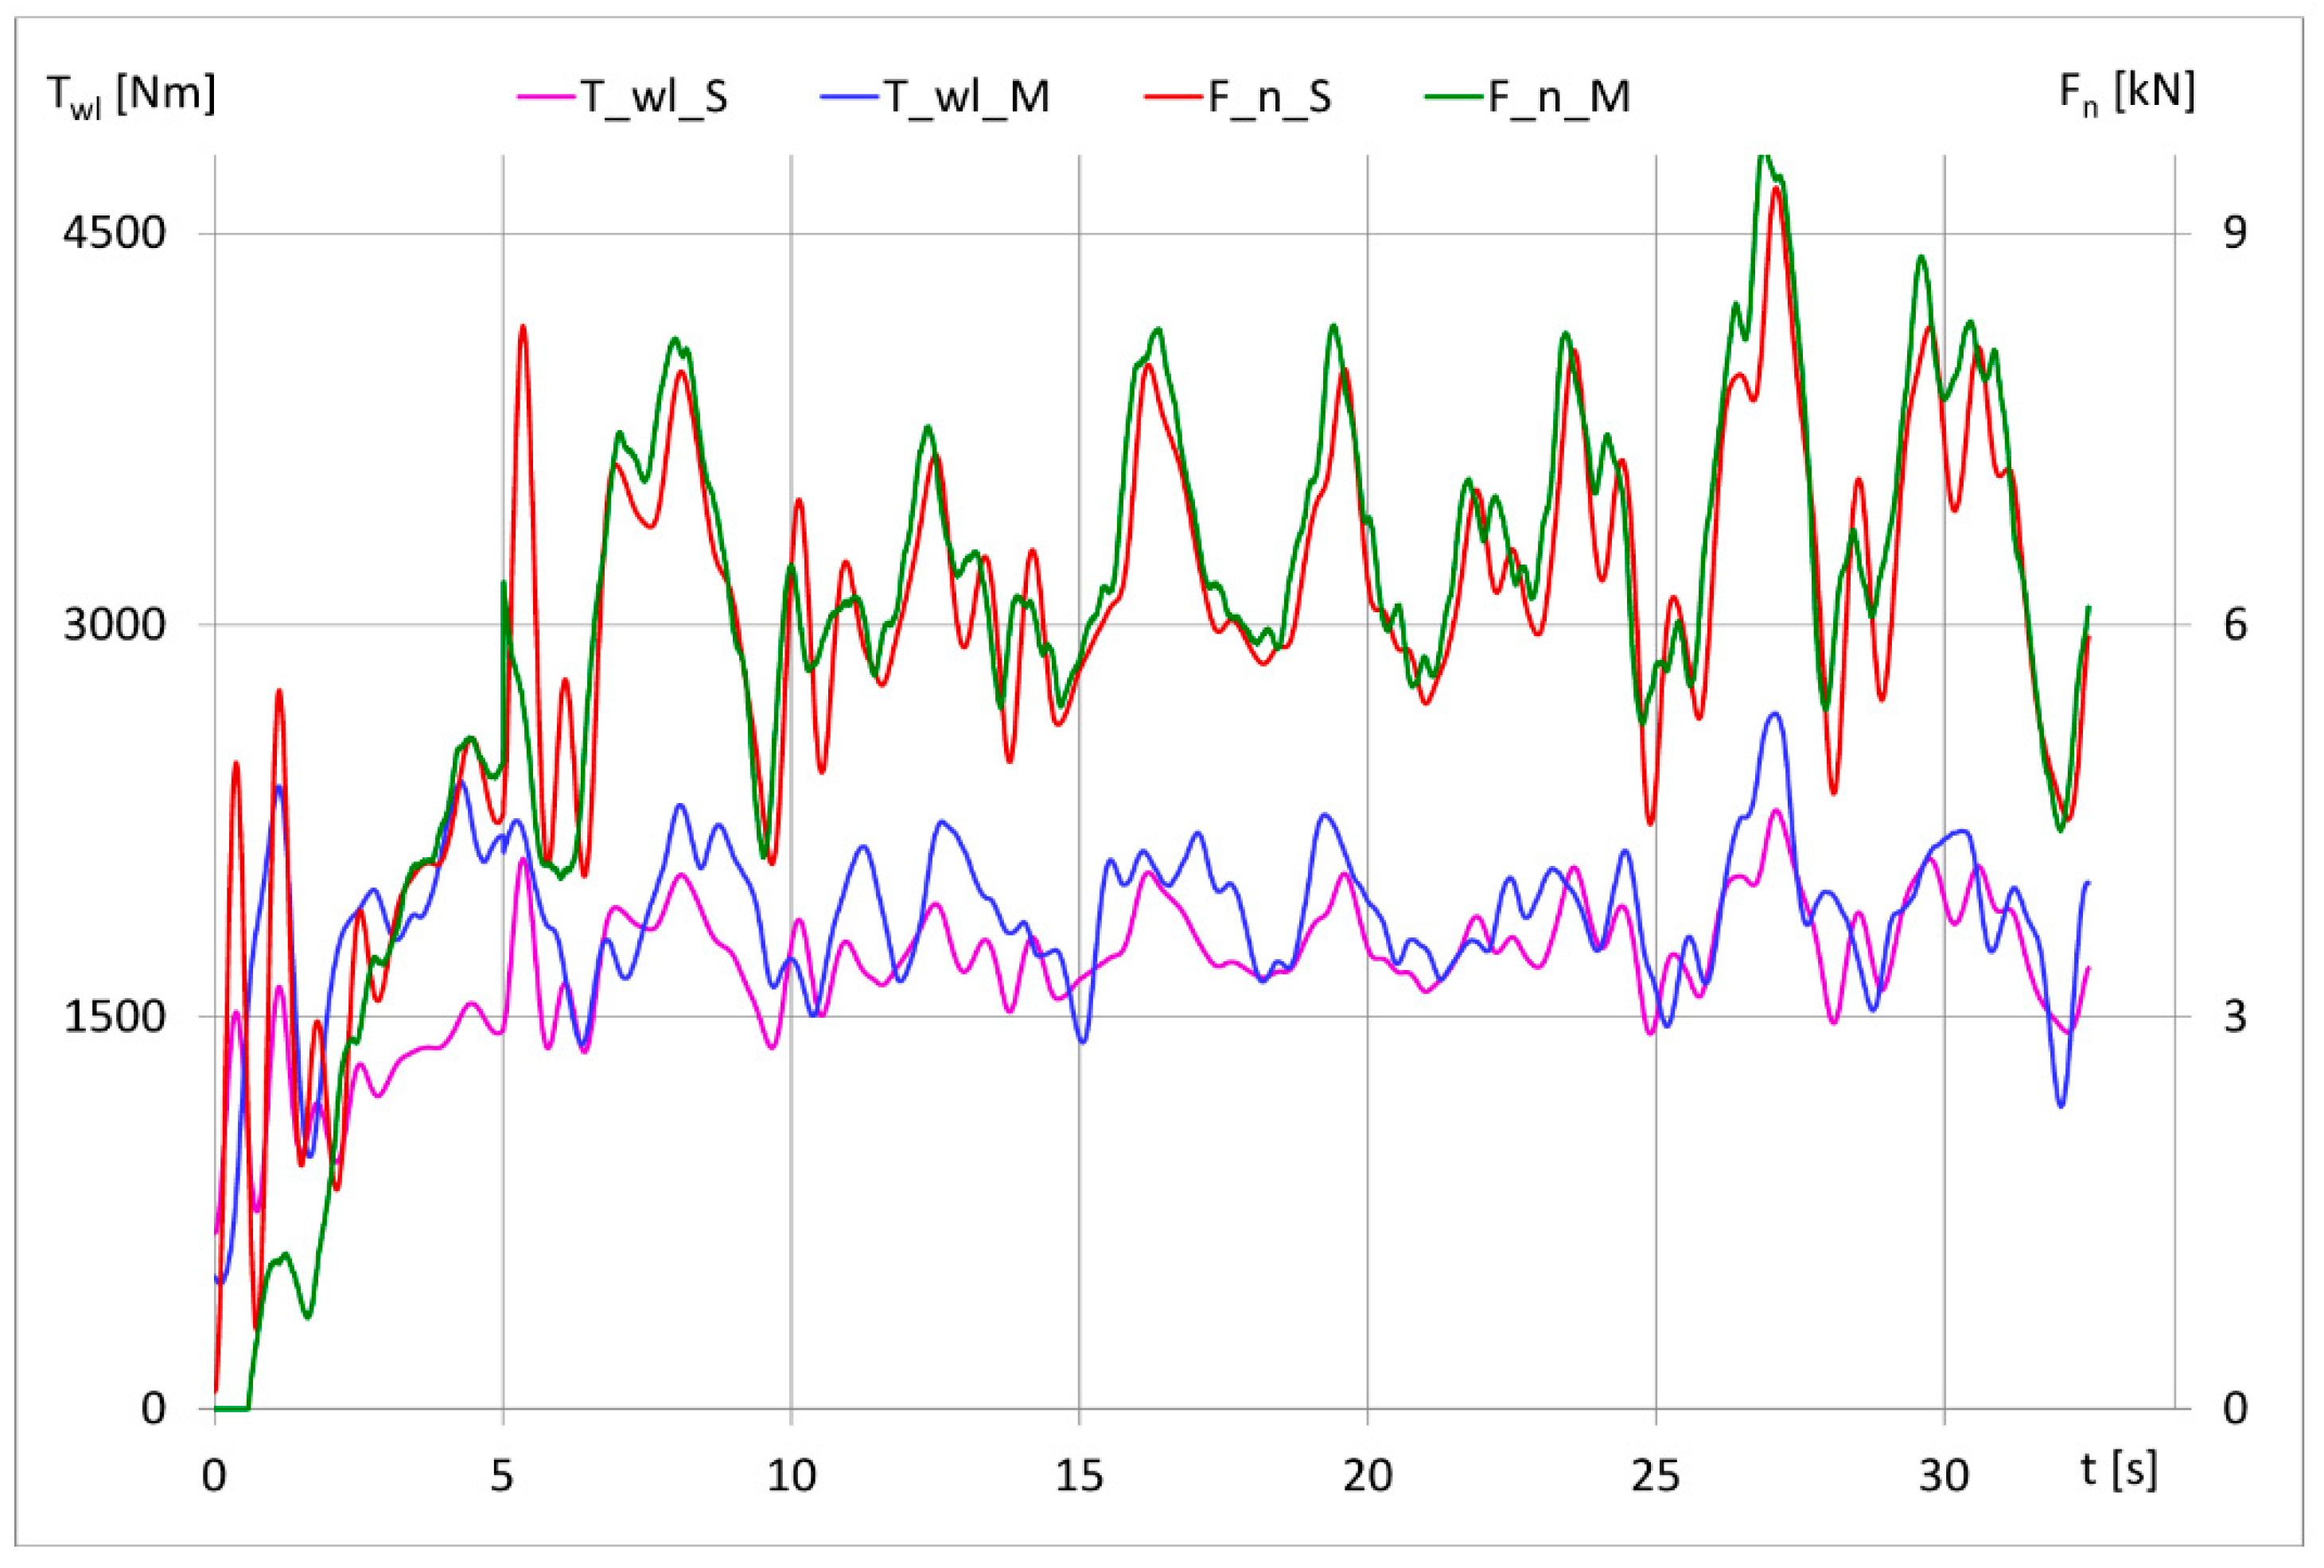
Task: Select the F_n_M legend entry text
Action: [1559, 97]
